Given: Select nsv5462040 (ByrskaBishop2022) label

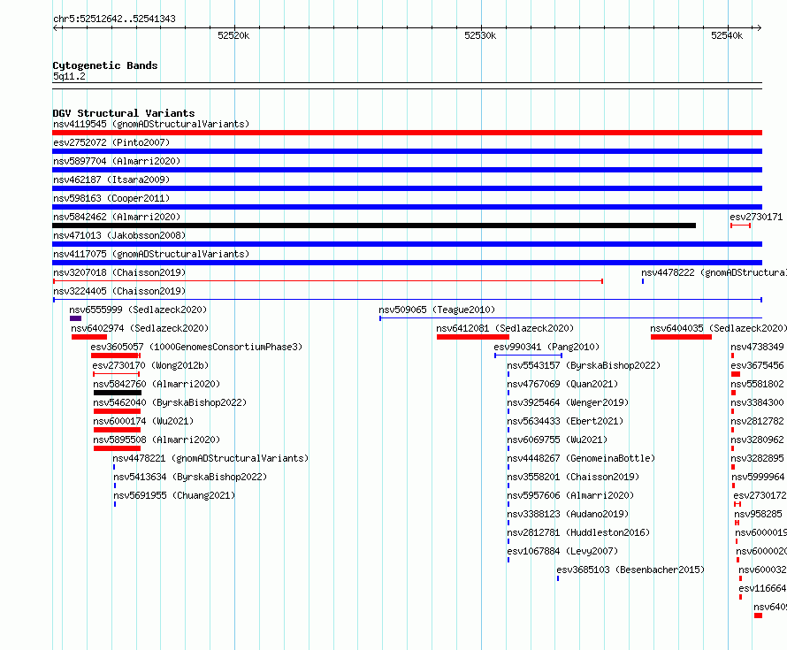Looking at the screenshot, I should coord(170,402).
